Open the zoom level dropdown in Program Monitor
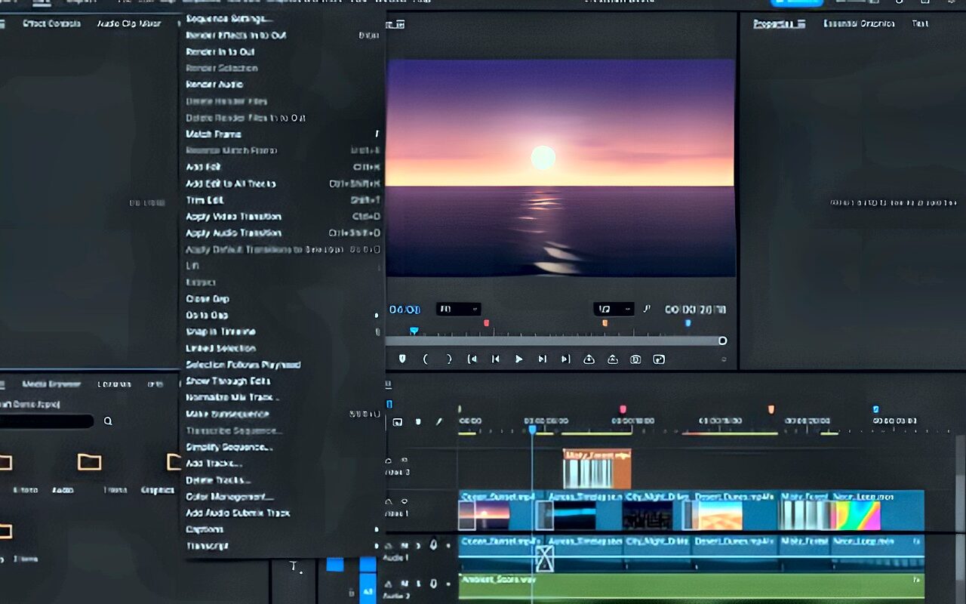The image size is (966, 604). point(459,309)
